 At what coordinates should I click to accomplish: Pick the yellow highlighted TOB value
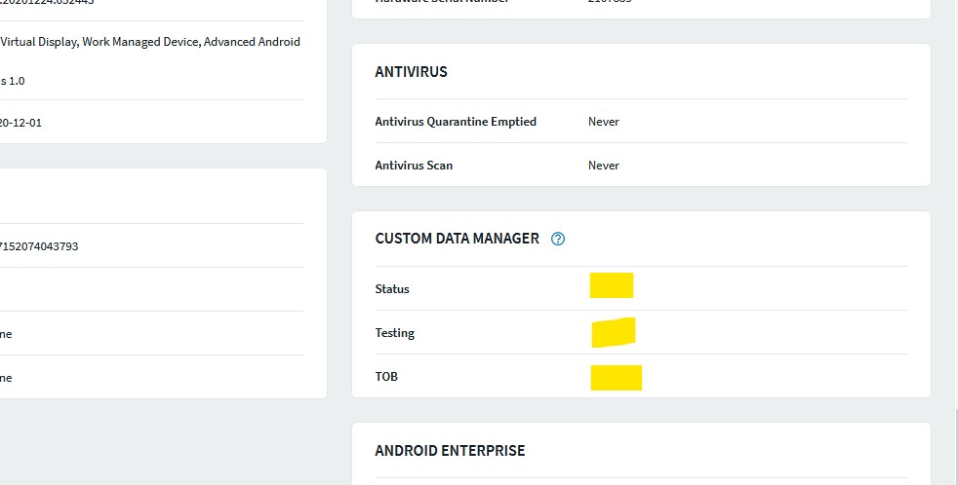617,377
